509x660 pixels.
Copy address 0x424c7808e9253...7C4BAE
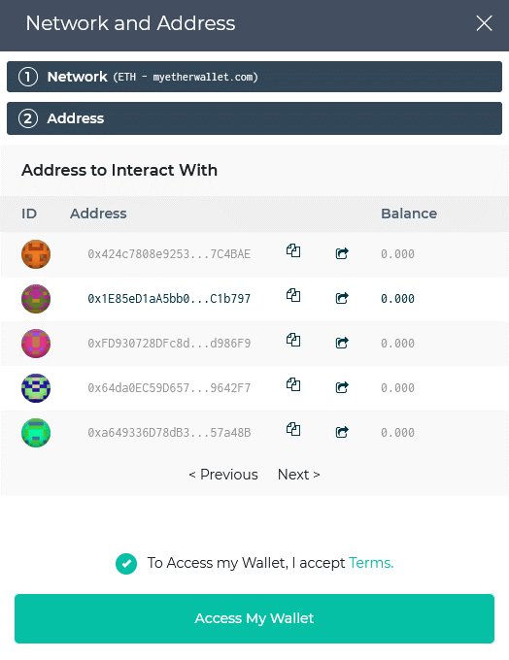pos(293,250)
